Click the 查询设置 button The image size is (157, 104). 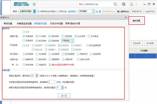coord(136,21)
